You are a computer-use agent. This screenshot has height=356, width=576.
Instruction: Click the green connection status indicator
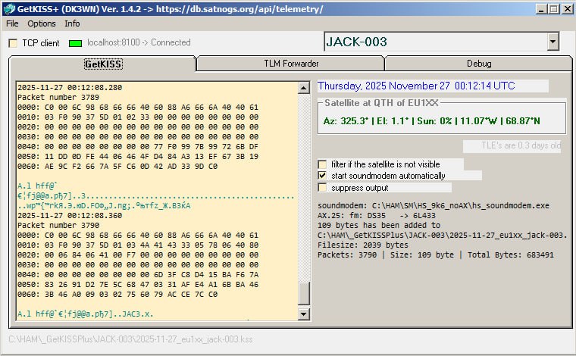pos(75,43)
